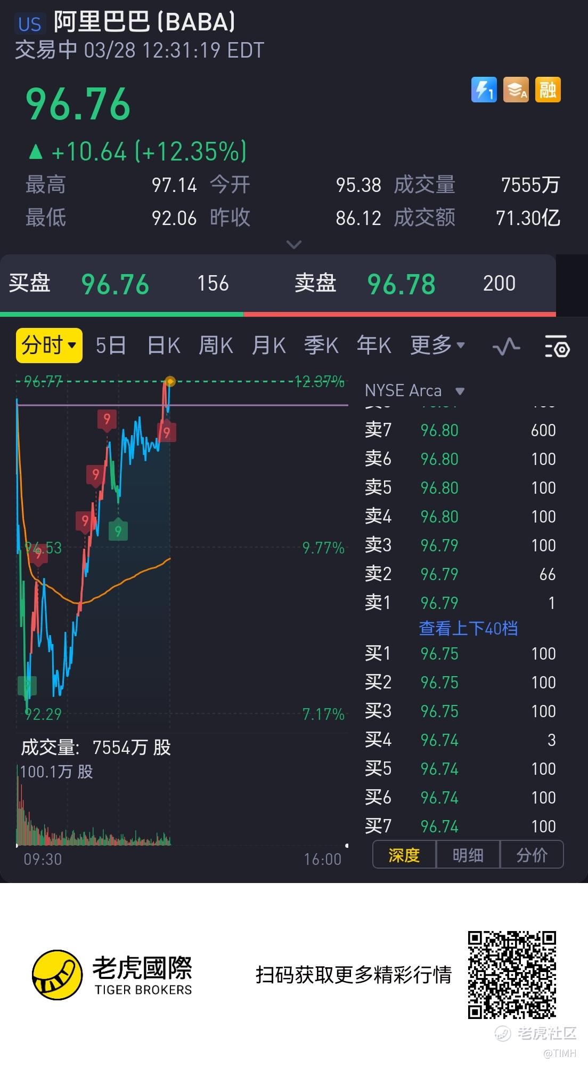
Task: Tap the 阿里巴巴 (BABA) stock title
Action: pos(144,22)
